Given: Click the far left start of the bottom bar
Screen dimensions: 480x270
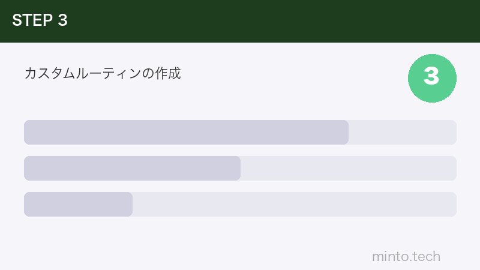Looking at the screenshot, I should (27, 205).
